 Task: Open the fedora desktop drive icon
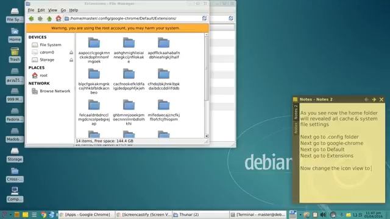15,115
